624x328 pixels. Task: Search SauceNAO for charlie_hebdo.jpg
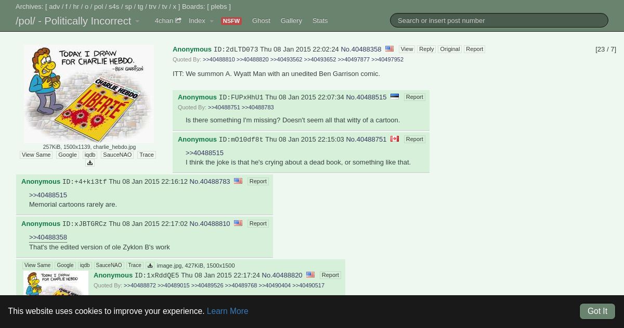point(117,155)
